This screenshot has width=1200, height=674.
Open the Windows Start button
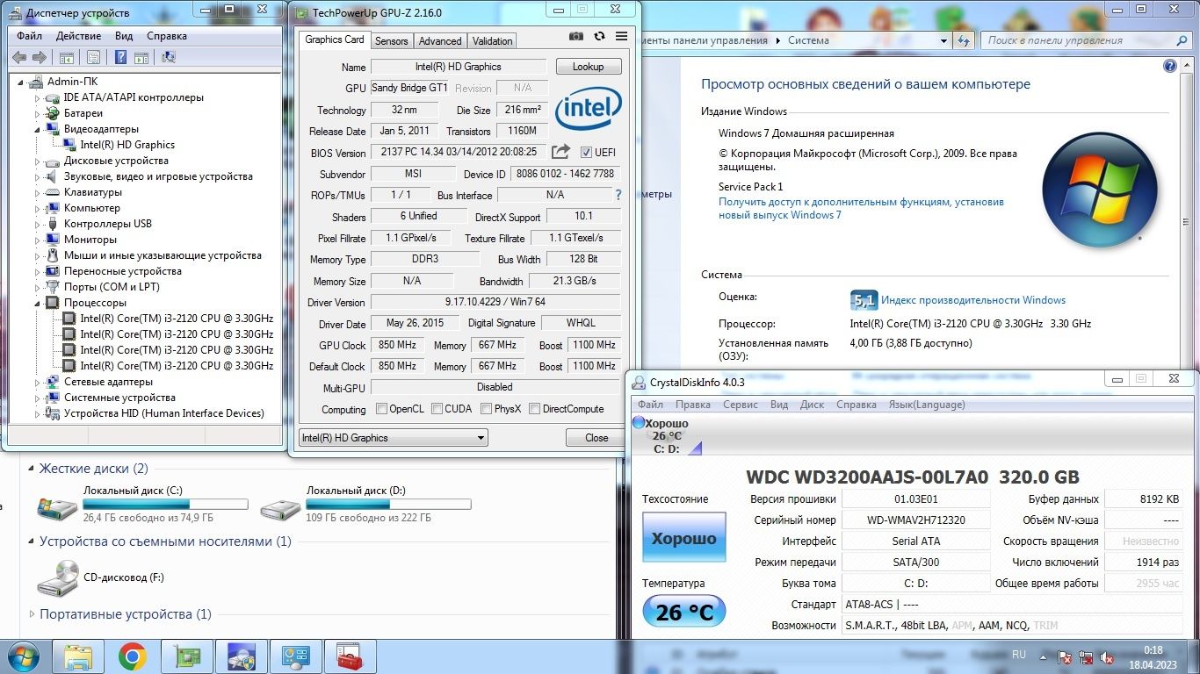(x=23, y=656)
